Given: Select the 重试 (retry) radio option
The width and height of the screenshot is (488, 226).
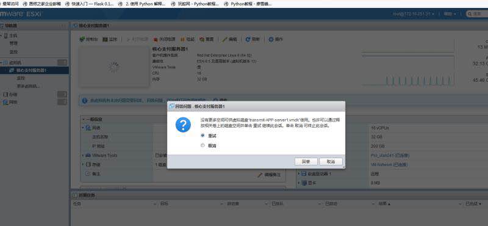Looking at the screenshot, I should [x=203, y=136].
